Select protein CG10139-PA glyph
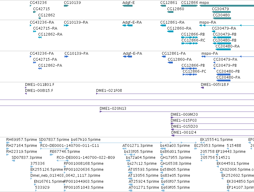The image size is (254, 192). [x=67, y=57]
